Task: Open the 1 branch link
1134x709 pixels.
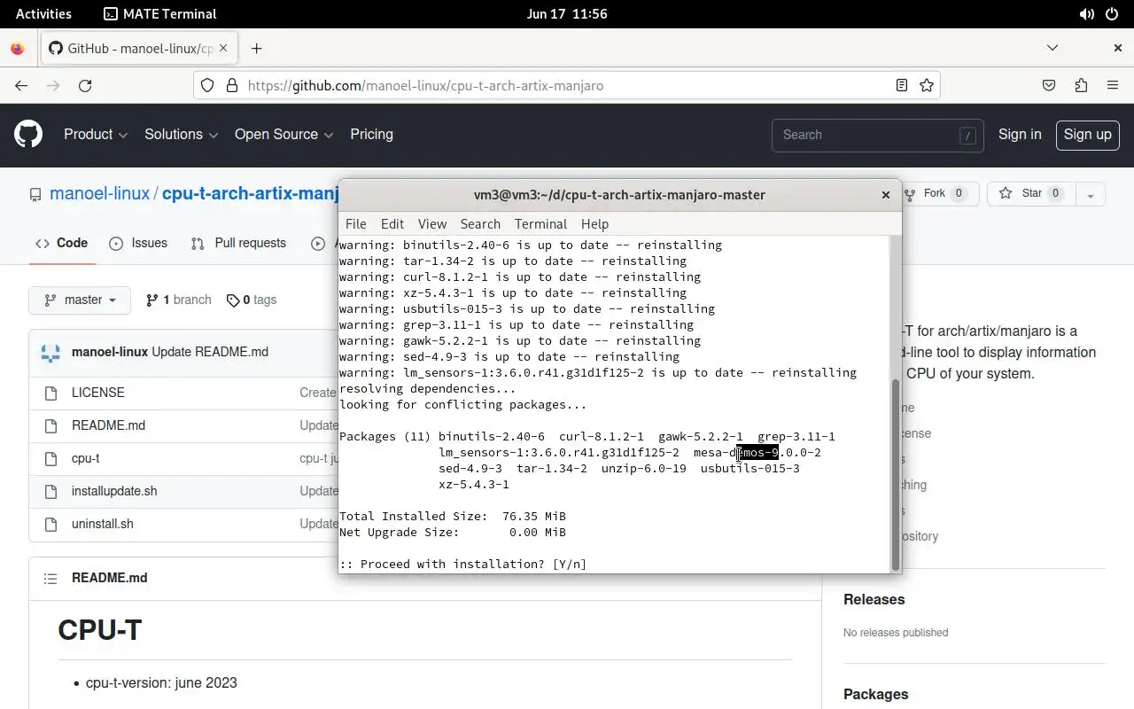Action: (x=178, y=300)
